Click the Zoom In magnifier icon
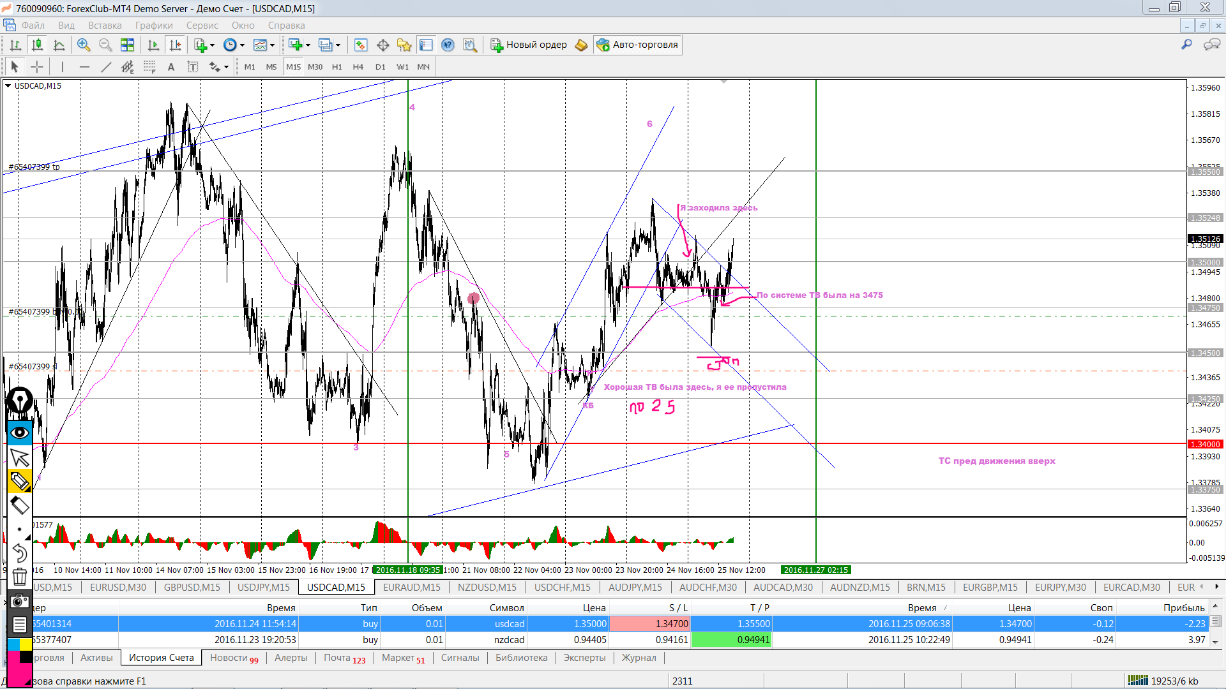 pyautogui.click(x=83, y=45)
